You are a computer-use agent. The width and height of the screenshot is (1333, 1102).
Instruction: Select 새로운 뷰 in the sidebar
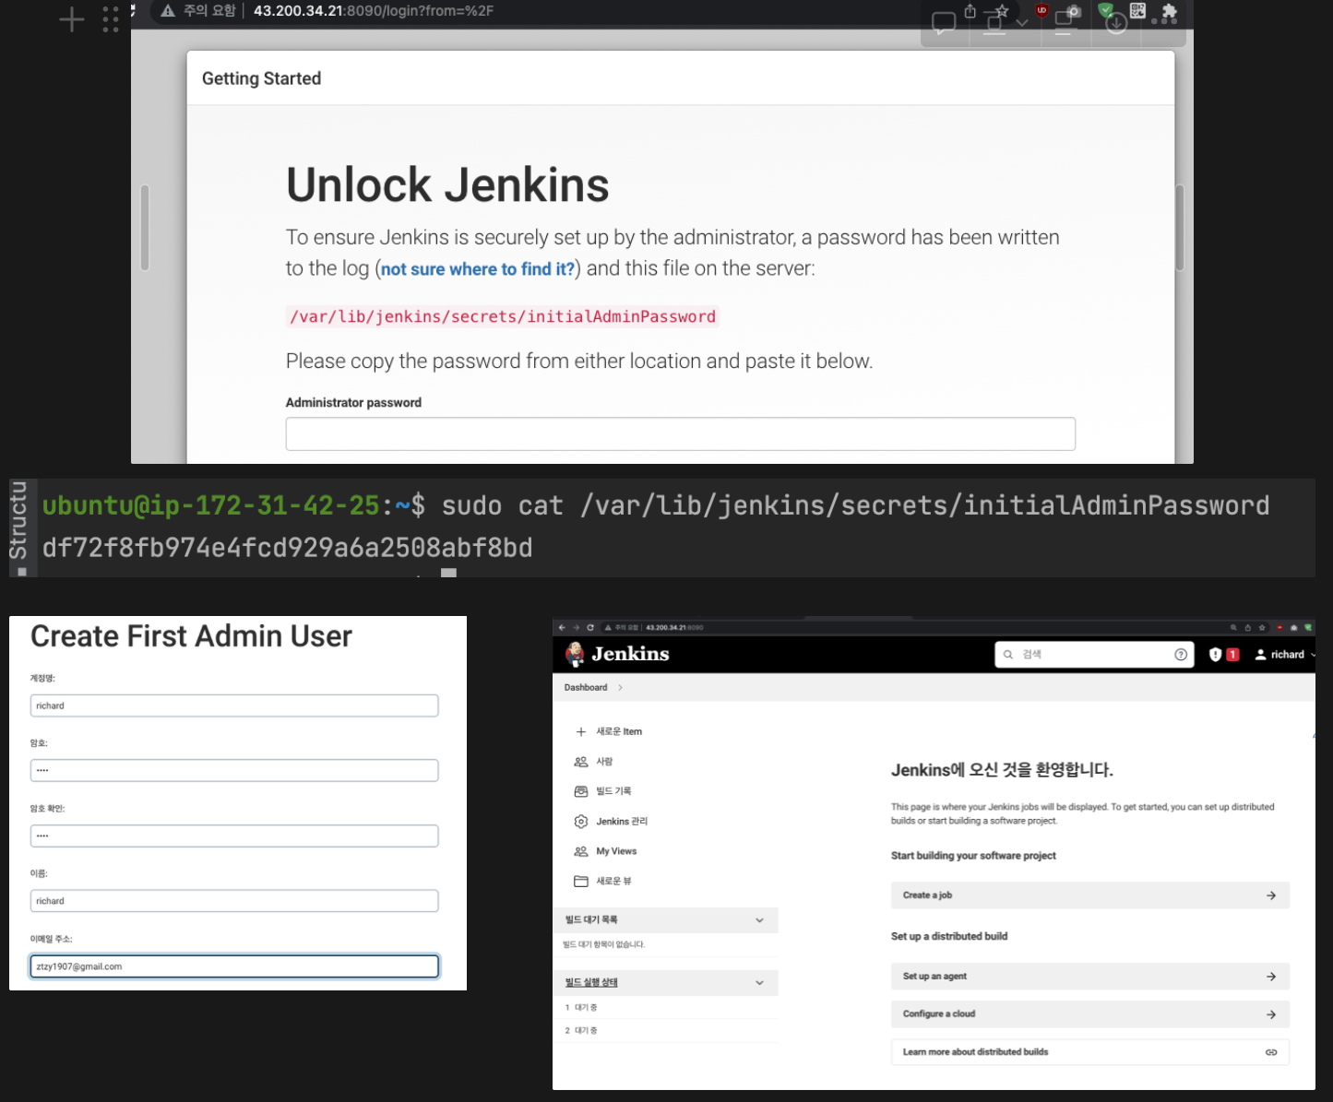tap(603, 881)
